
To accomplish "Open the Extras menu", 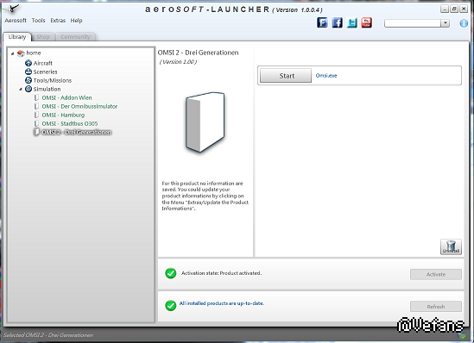I will [x=58, y=21].
